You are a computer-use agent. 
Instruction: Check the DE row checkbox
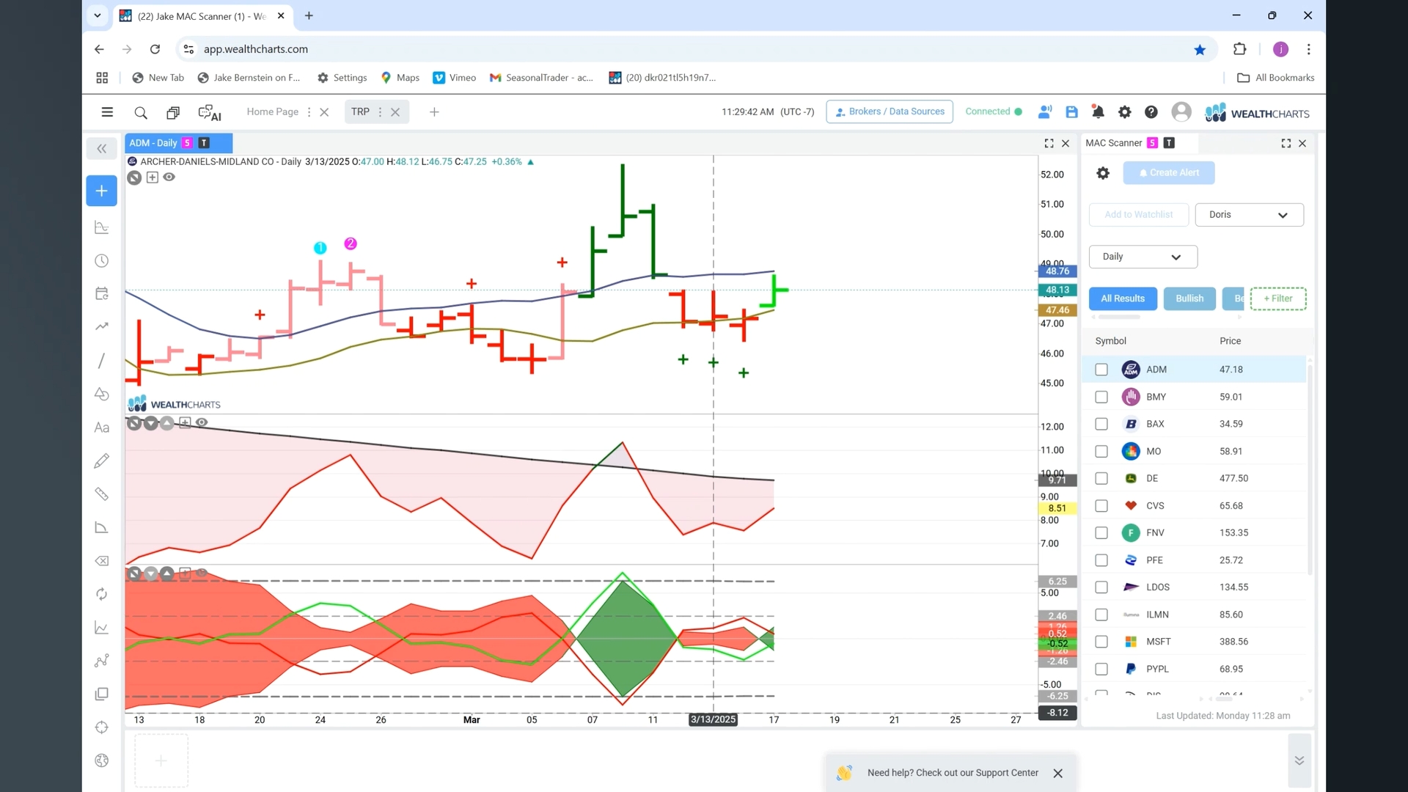tap(1101, 478)
